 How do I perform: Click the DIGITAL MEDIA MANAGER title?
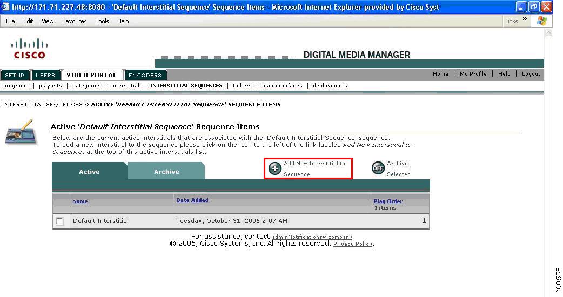(357, 55)
